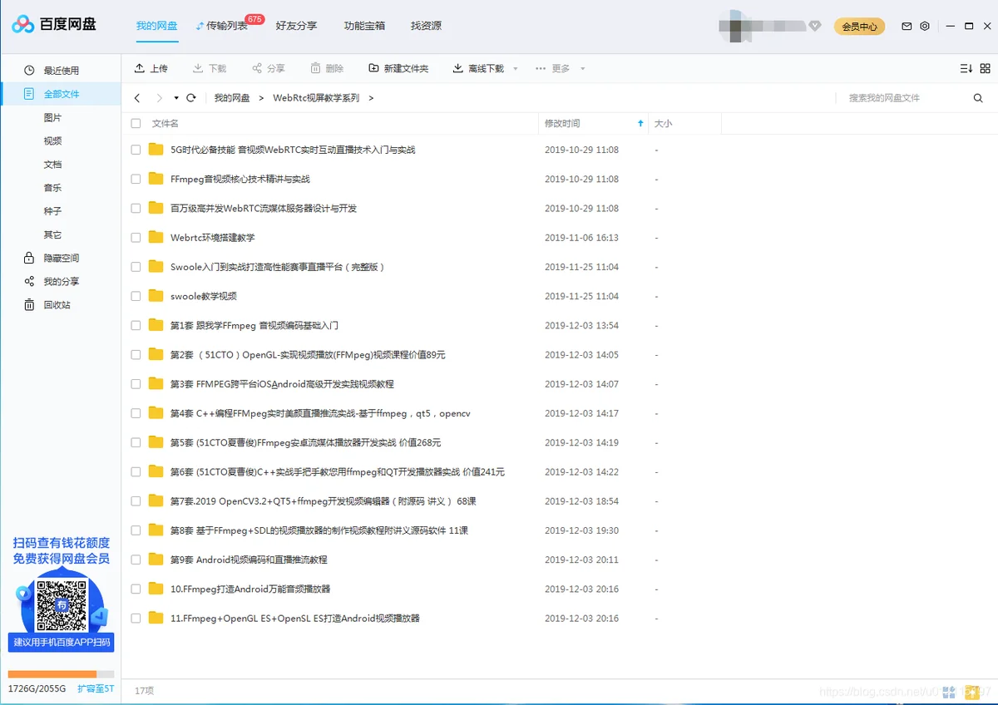
Task: Select 全部文件 in sidebar
Action: point(61,94)
